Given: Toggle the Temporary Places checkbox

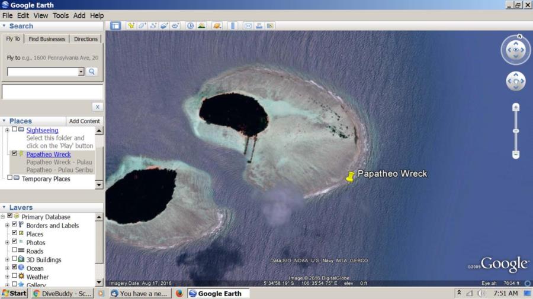Looking at the screenshot, I should [10, 177].
